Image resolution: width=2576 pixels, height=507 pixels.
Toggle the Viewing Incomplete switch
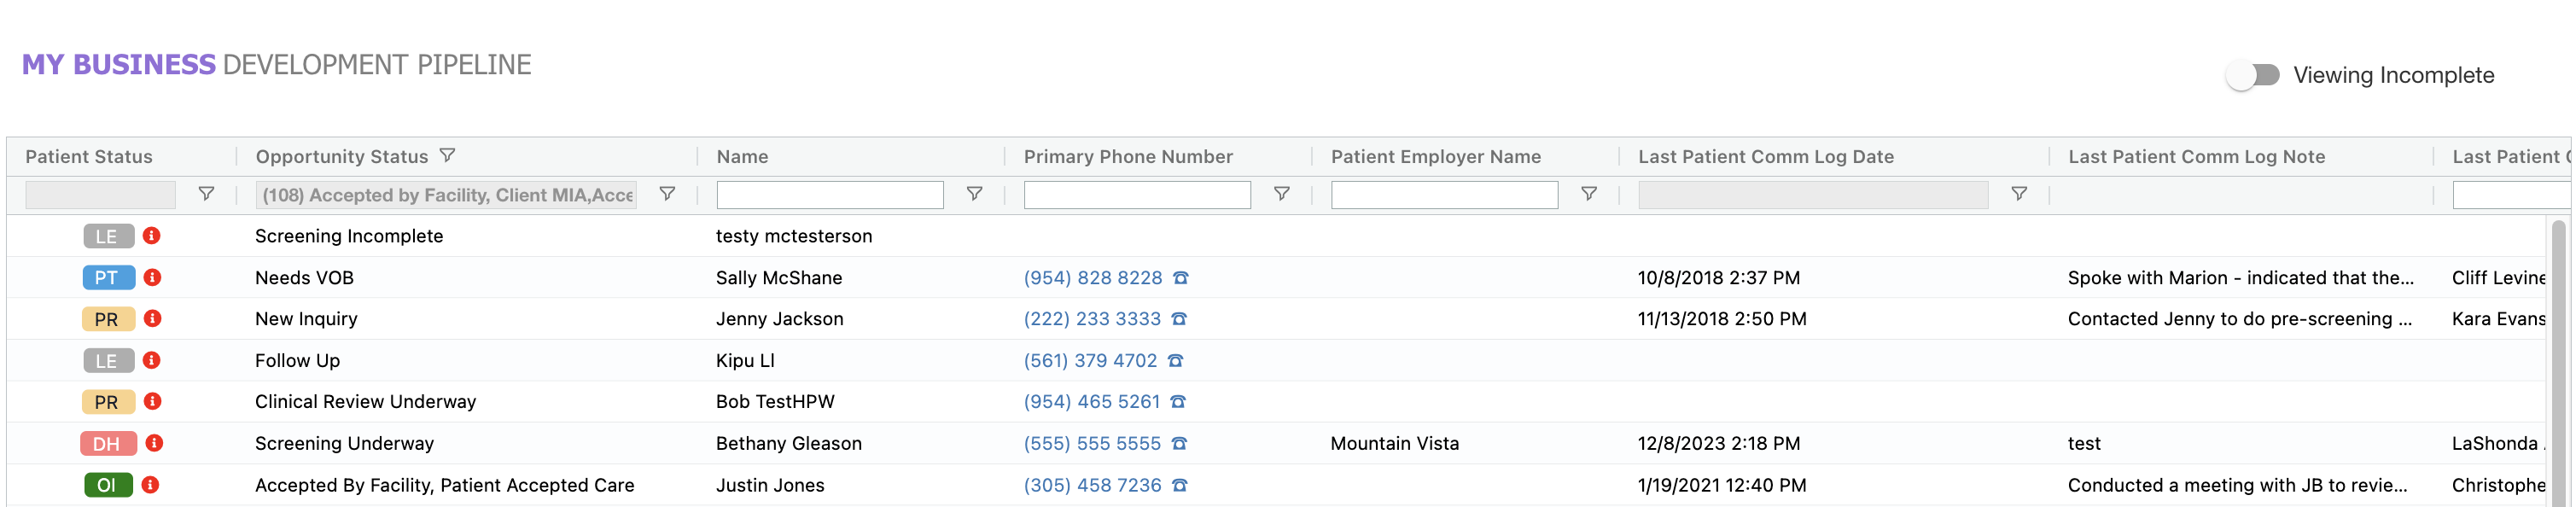point(2253,74)
